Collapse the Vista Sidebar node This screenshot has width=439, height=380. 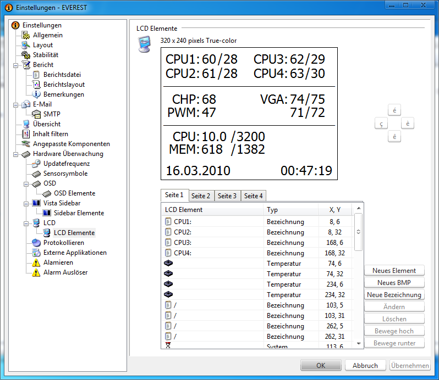coord(26,204)
